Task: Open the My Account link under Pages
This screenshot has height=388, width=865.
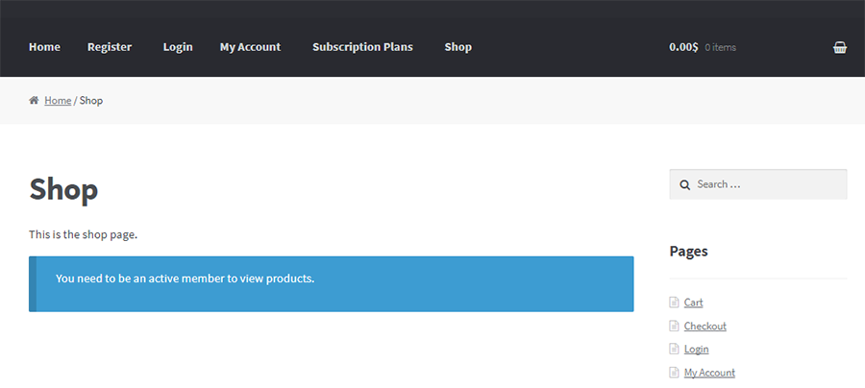Action: [x=709, y=373]
